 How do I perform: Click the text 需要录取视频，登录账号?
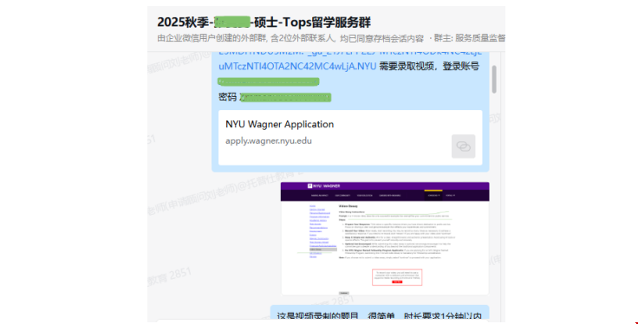click(429, 66)
